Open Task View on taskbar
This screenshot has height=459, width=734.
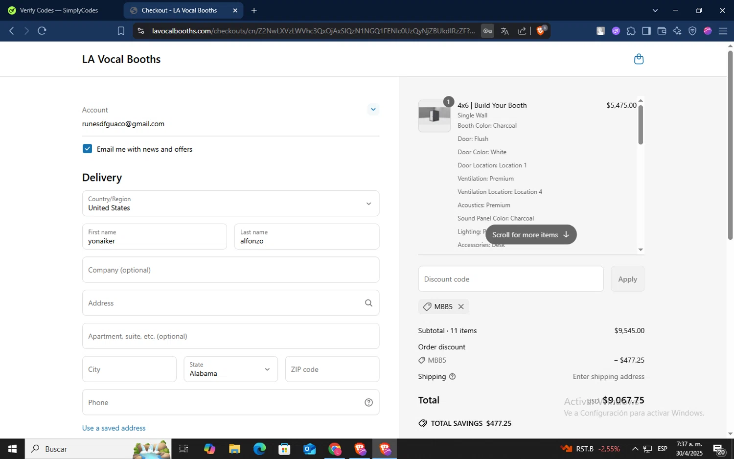click(183, 449)
